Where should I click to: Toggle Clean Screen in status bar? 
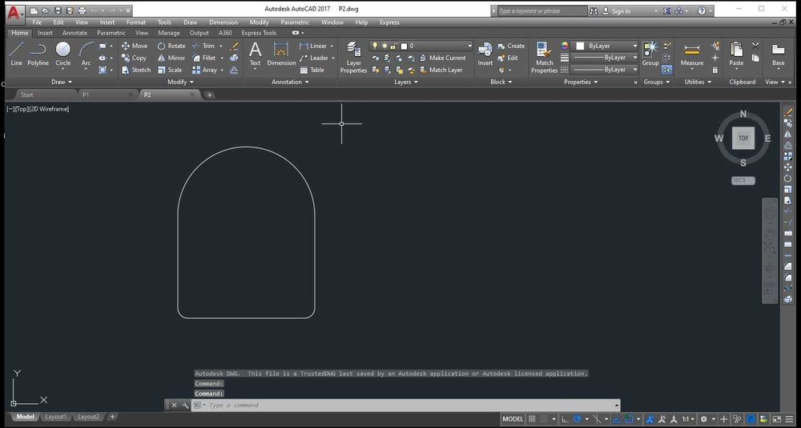point(777,419)
